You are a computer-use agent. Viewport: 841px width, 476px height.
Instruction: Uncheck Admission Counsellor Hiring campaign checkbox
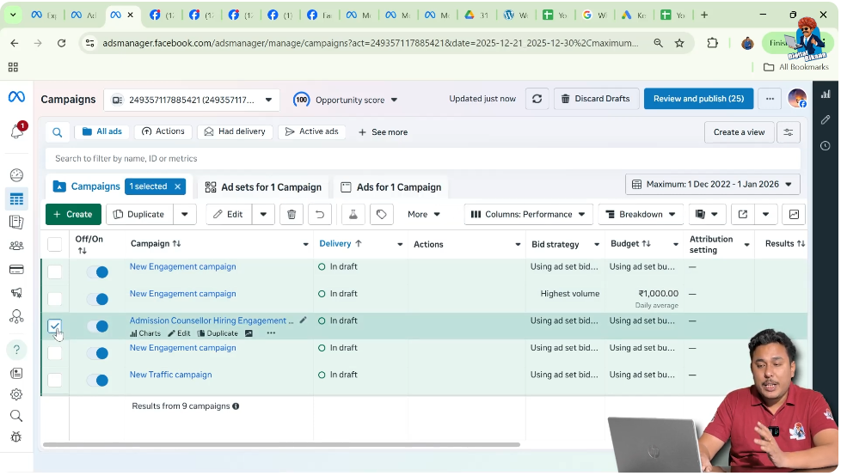55,326
